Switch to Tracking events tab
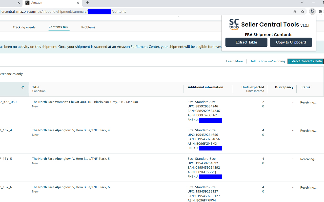Viewport: 324px width, 202px height. click(x=24, y=27)
